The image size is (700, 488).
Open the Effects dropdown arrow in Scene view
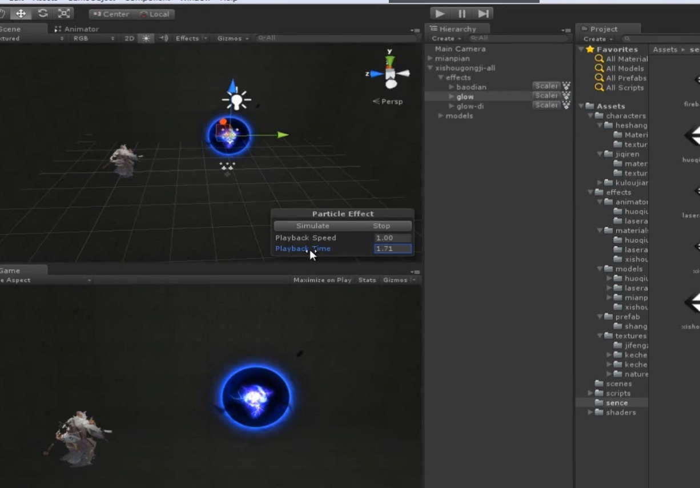pos(206,38)
